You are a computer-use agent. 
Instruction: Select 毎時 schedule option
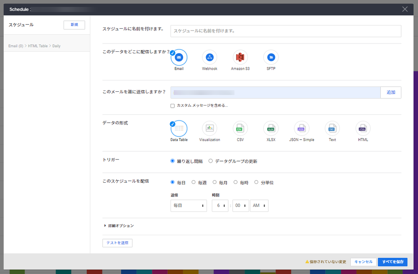click(236, 182)
